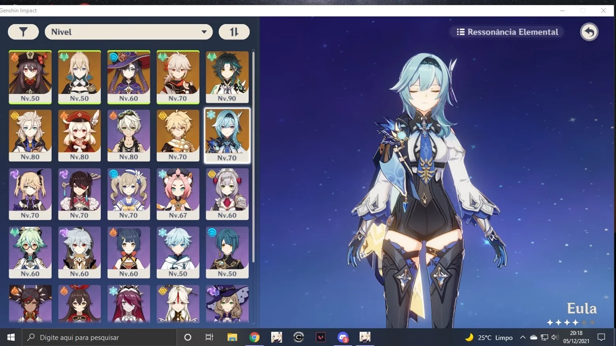Click the Nv.67 level label under Diona
Screen dimensions: 616x346
pyautogui.click(x=178, y=215)
